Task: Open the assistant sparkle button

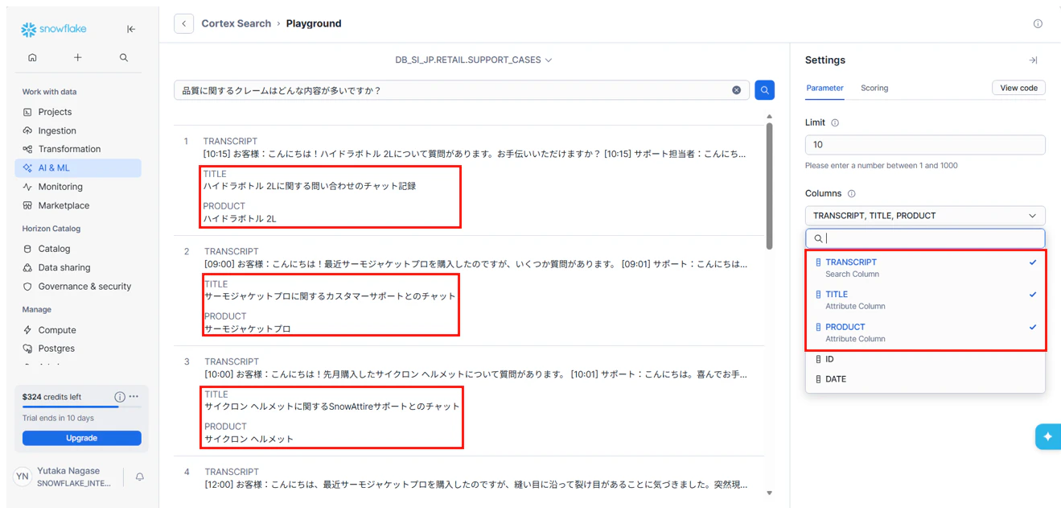Action: (1047, 436)
